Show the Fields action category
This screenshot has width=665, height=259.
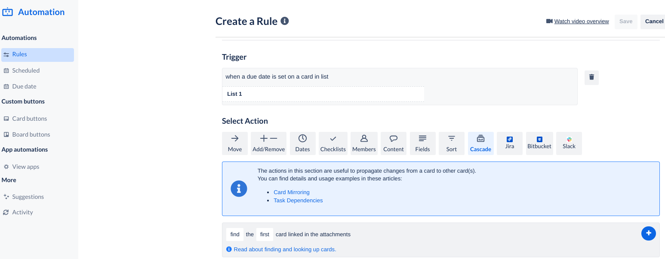pos(422,143)
